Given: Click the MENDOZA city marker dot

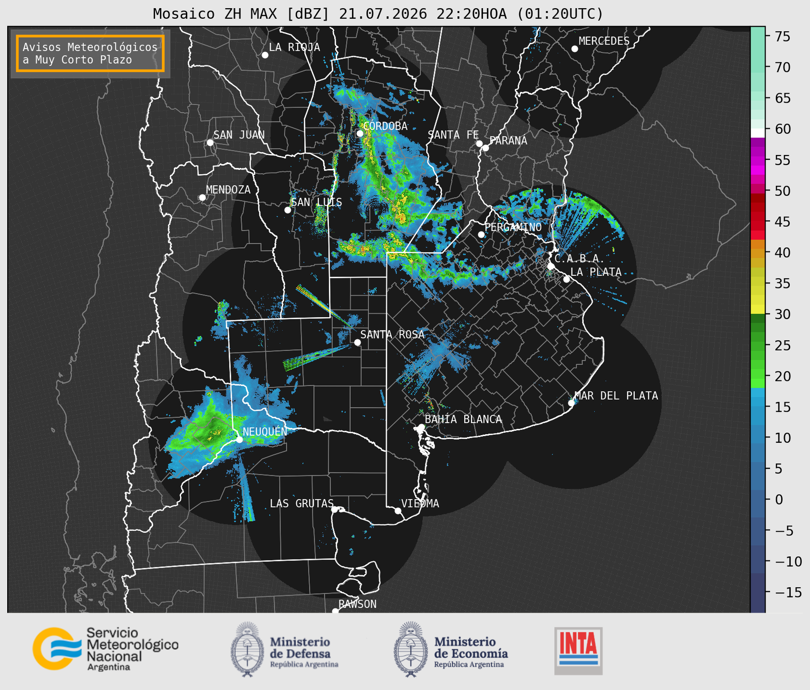Looking at the screenshot, I should (x=202, y=197).
